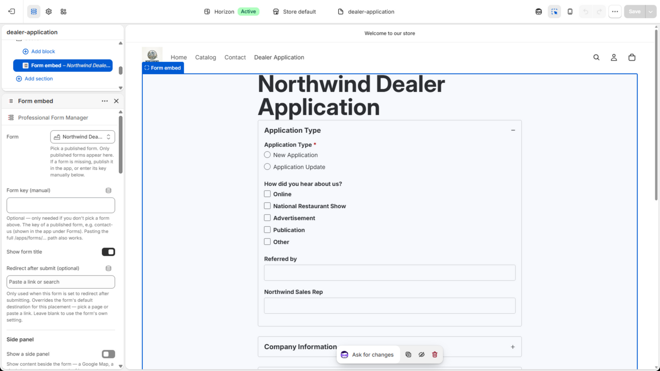Viewport: 660px width, 371px height.
Task: Click the Form key manual input
Action: click(61, 205)
